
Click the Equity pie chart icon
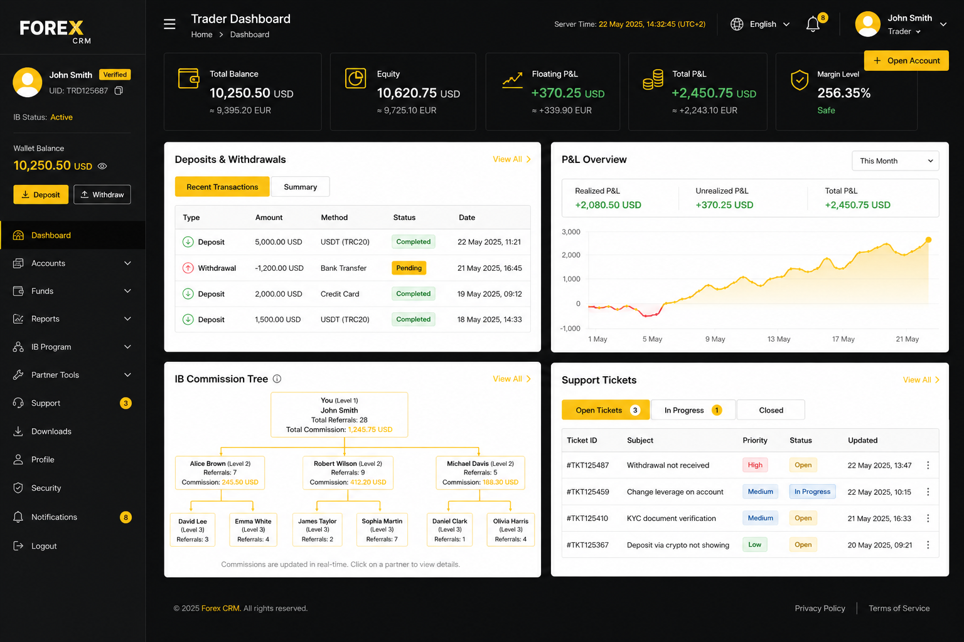pos(356,78)
